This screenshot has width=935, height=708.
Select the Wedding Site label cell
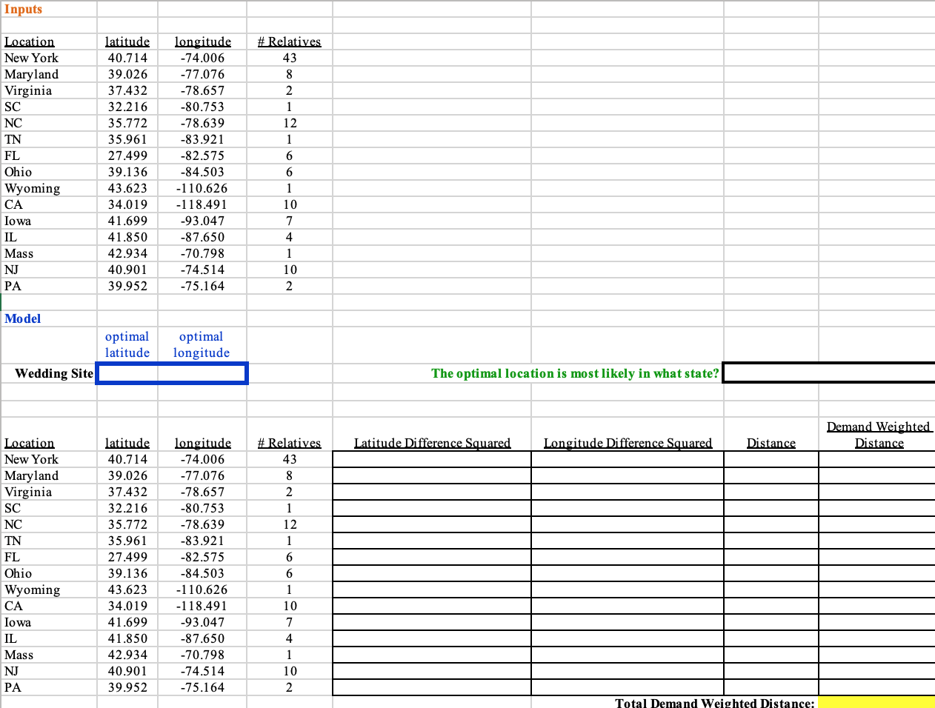click(x=49, y=373)
